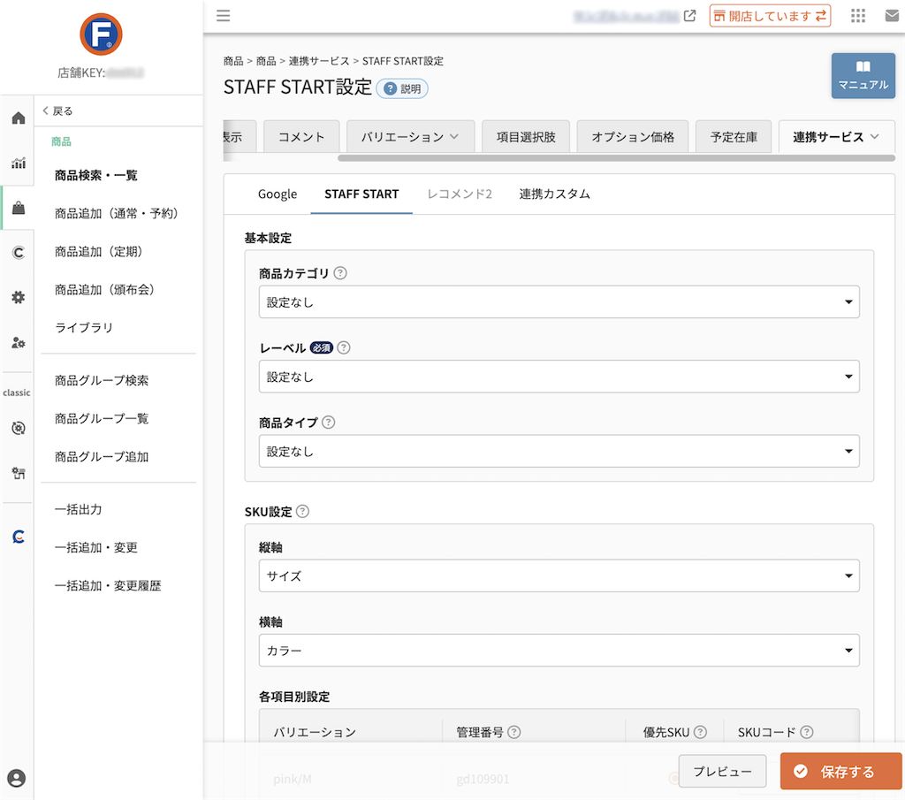Image resolution: width=905 pixels, height=800 pixels.
Task: Click help icon next to 商品タイプ
Action: point(329,422)
